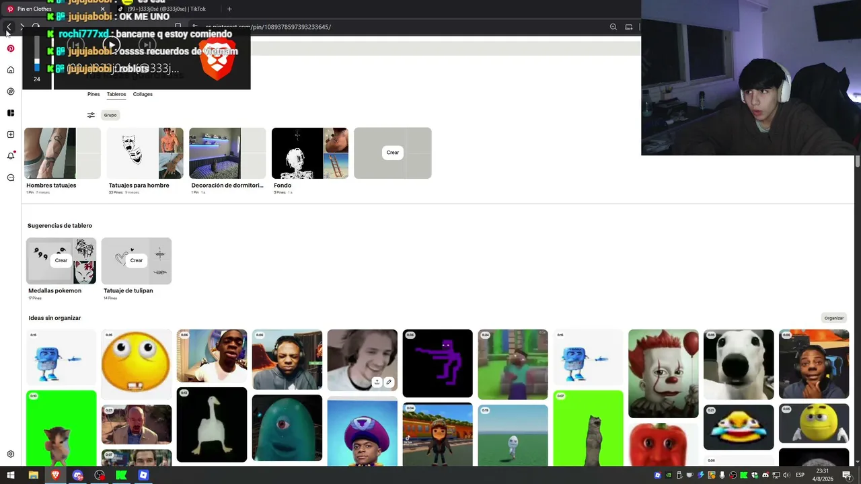Open the Windows Start menu
The image size is (861, 484).
(11, 475)
